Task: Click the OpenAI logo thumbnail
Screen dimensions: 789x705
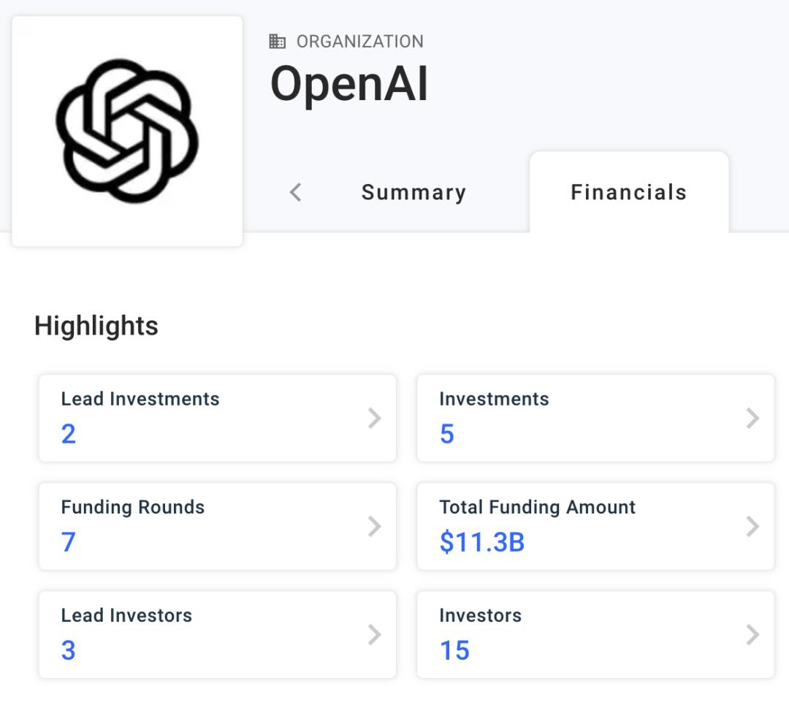Action: pos(127,132)
